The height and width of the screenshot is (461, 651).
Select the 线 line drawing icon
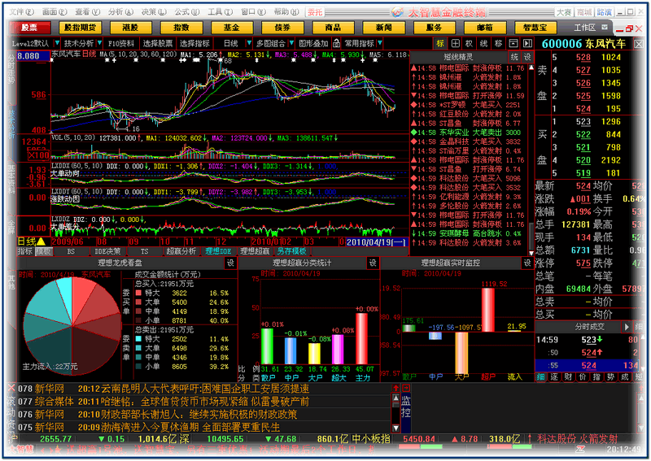click(483, 43)
